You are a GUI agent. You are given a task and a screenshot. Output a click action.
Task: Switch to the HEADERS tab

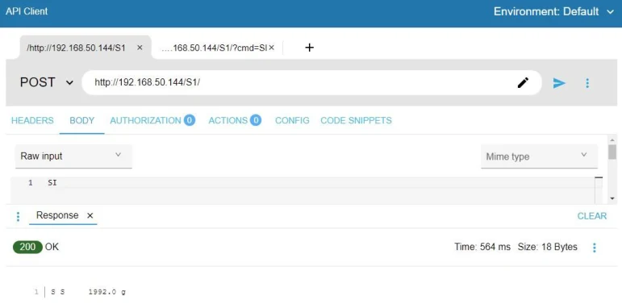32,120
